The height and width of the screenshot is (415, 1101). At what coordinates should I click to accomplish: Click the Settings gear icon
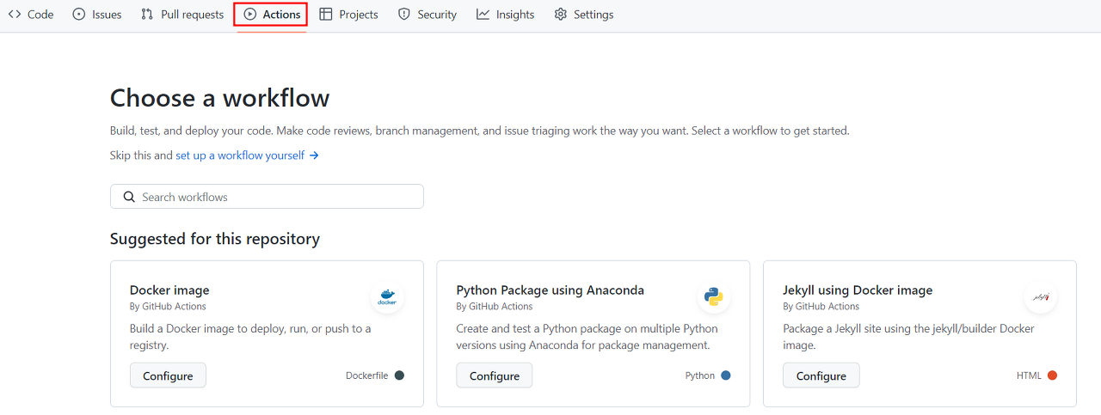(x=561, y=15)
